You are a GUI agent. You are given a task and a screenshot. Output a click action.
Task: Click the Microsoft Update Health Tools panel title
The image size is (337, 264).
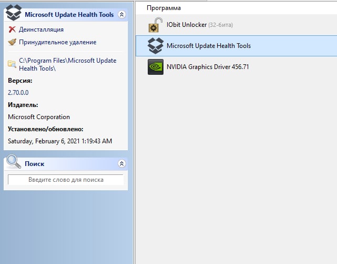69,15
